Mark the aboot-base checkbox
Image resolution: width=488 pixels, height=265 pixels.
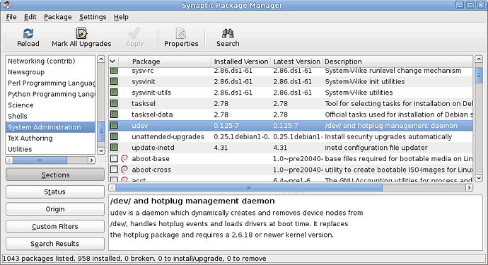click(x=114, y=158)
